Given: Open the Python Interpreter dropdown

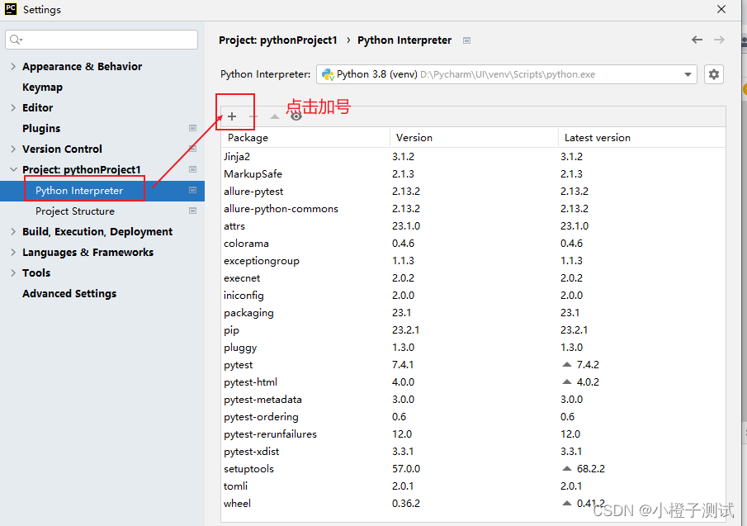Looking at the screenshot, I should click(507, 74).
